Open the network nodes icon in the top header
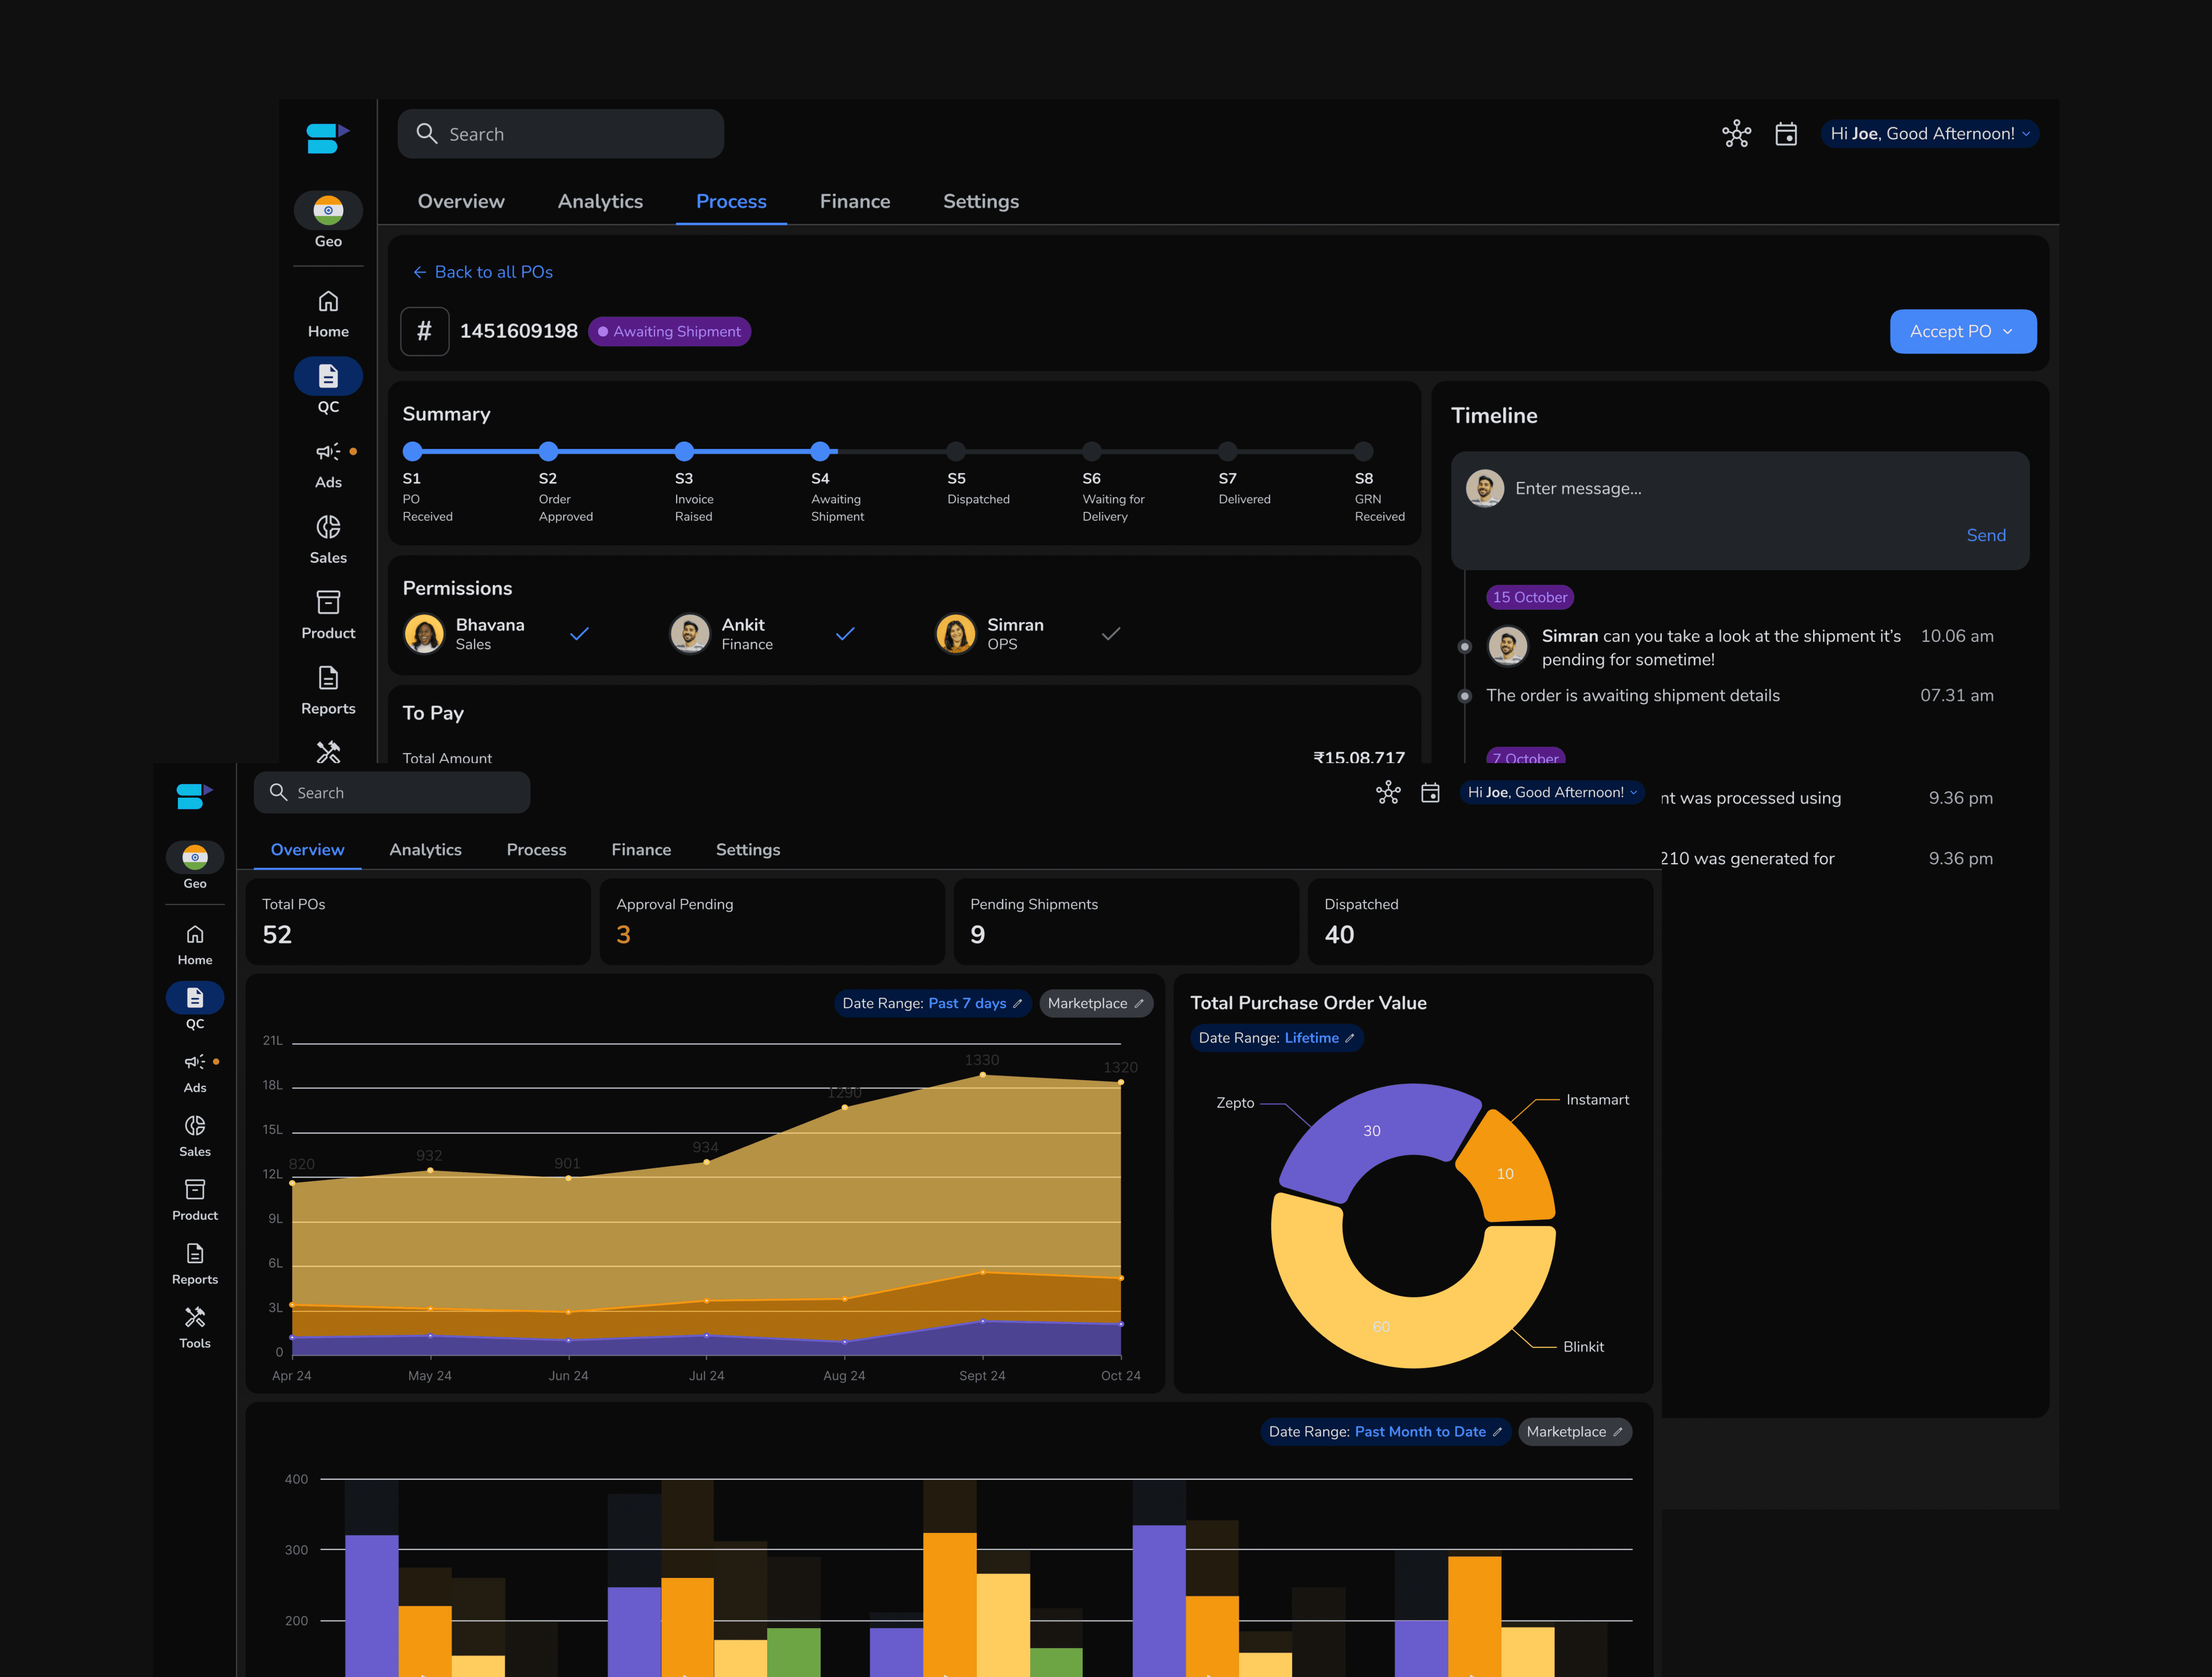This screenshot has height=1677, width=2212. pos(1736,134)
